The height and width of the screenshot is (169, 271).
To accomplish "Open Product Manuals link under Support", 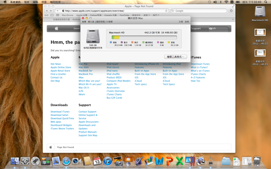I will pyautogui.click(x=88, y=132).
